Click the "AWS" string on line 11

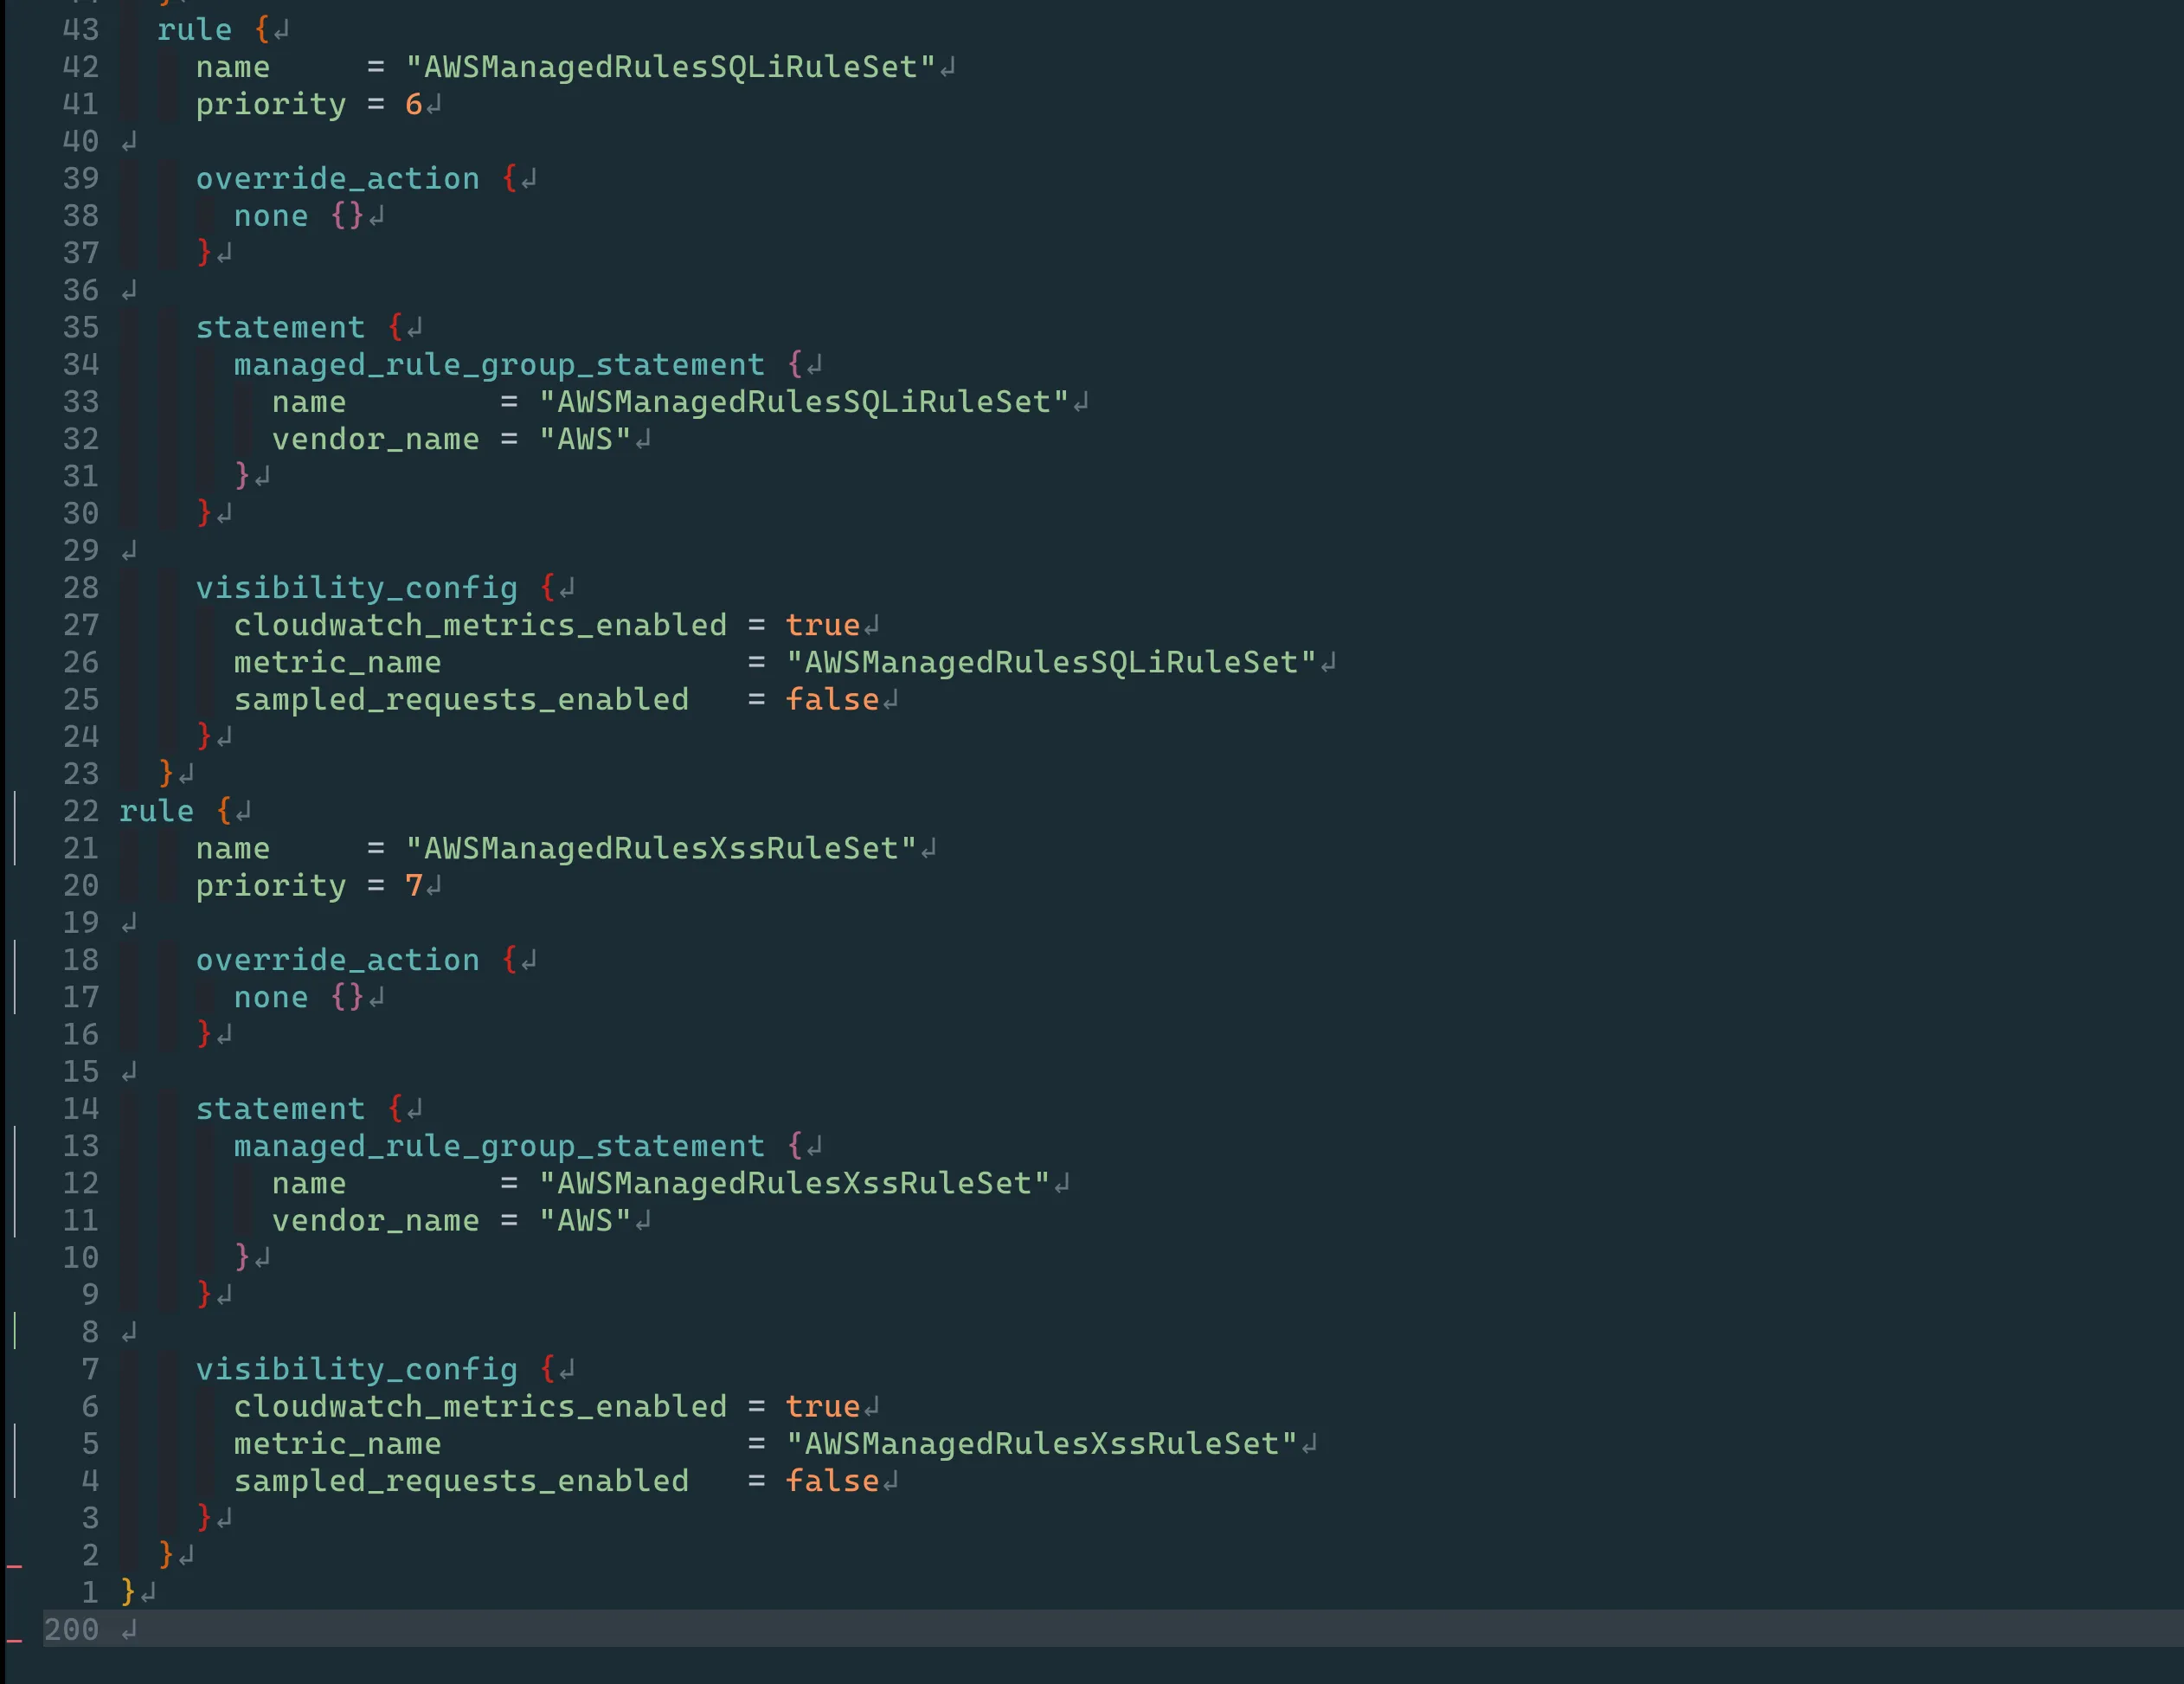click(x=585, y=1220)
